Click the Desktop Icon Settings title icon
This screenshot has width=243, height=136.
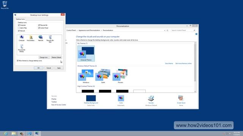click(x=15, y=15)
